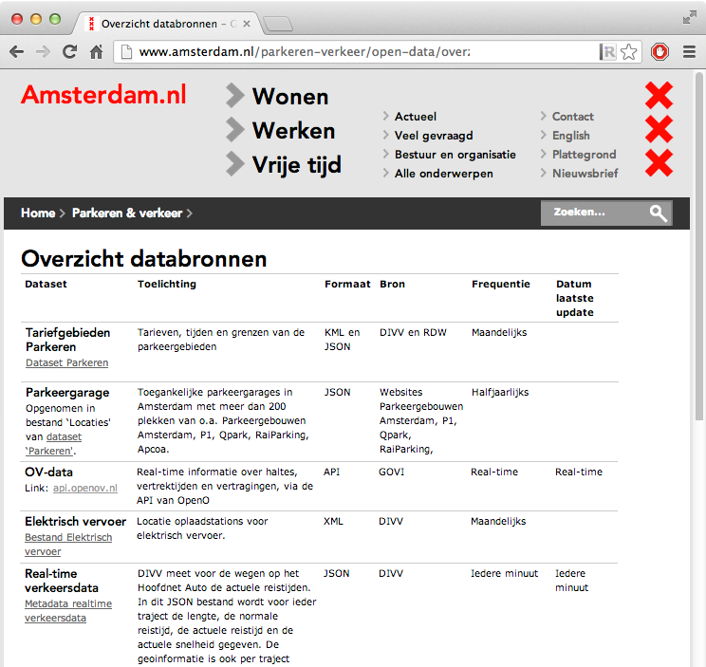Viewport: 706px width, 667px height.
Task: Toggle fullscreen using top-right arrows
Action: 689,18
